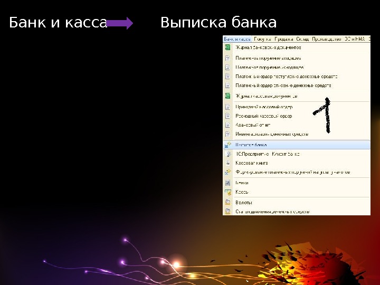Open the Банк и касса menu

click(237, 39)
